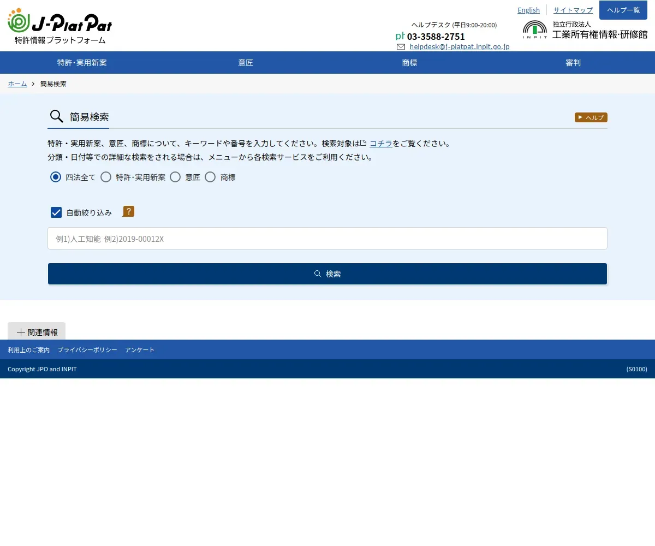Open the 商標 navigation menu
The height and width of the screenshot is (546, 655).
point(409,63)
